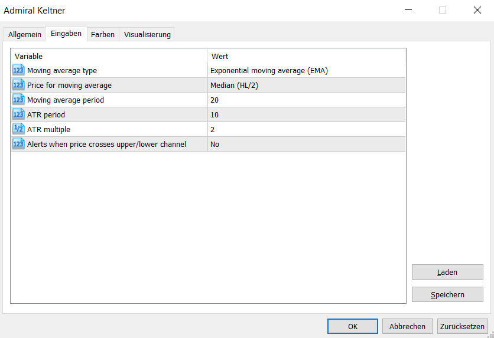Select the 'ATR multiple' row label

[48, 130]
